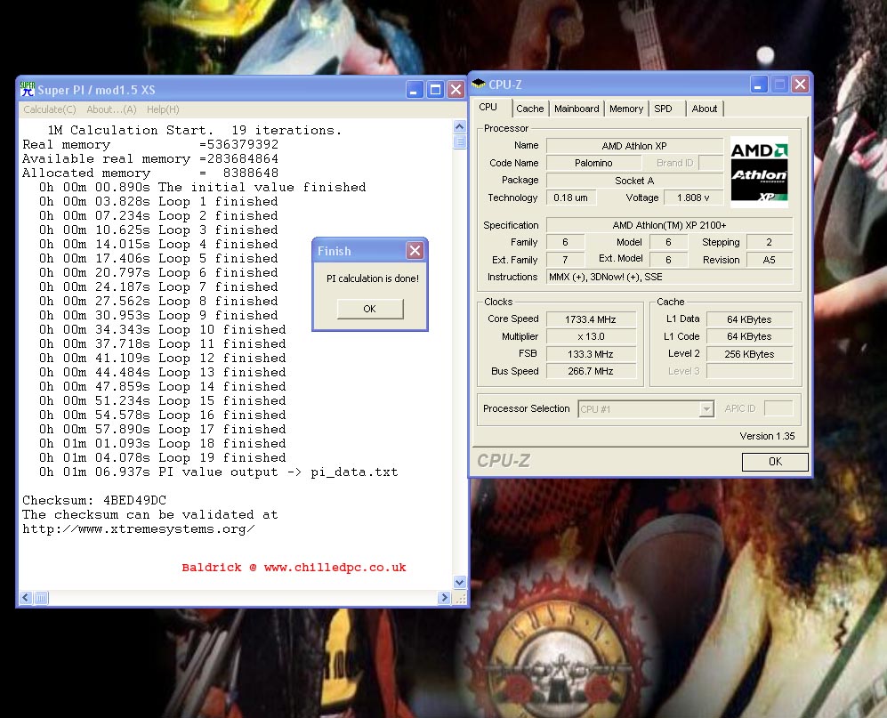The width and height of the screenshot is (887, 718).
Task: Click Super PI vertical scrollbar down arrow
Action: 459,582
